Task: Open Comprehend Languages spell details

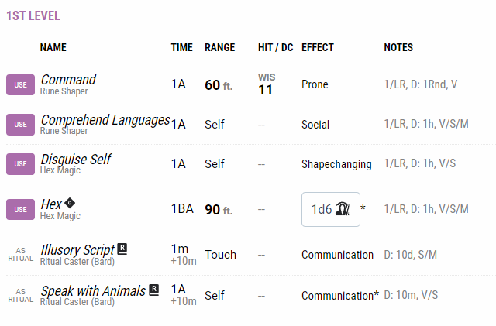Action: coord(105,120)
